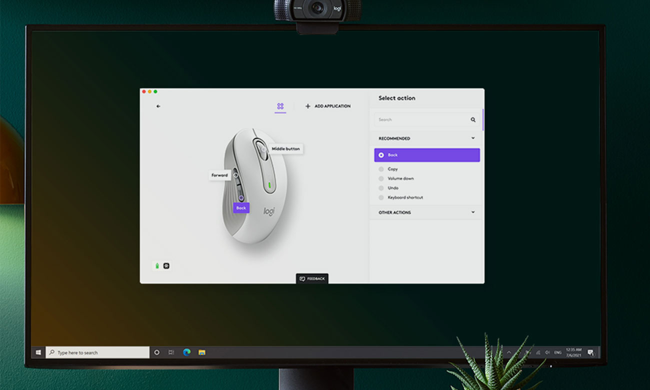
Task: Expand the Other Actions section
Action: [473, 212]
